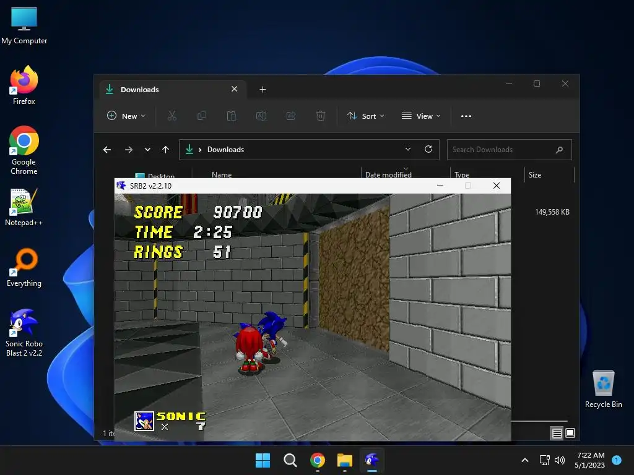Show hidden system tray icons
The image size is (634, 475).
tap(525, 460)
